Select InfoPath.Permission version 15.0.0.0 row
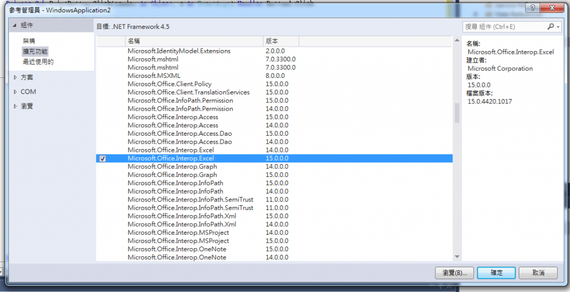 point(274,100)
